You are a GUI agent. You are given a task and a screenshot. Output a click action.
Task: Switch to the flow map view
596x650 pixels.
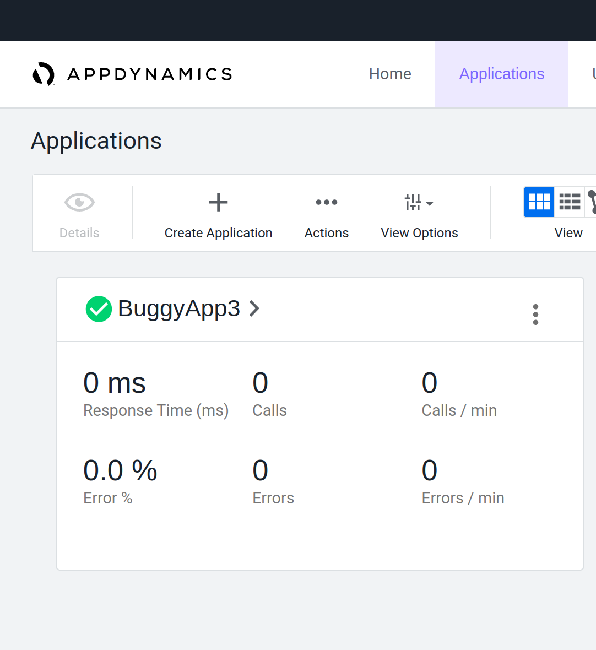coord(592,202)
